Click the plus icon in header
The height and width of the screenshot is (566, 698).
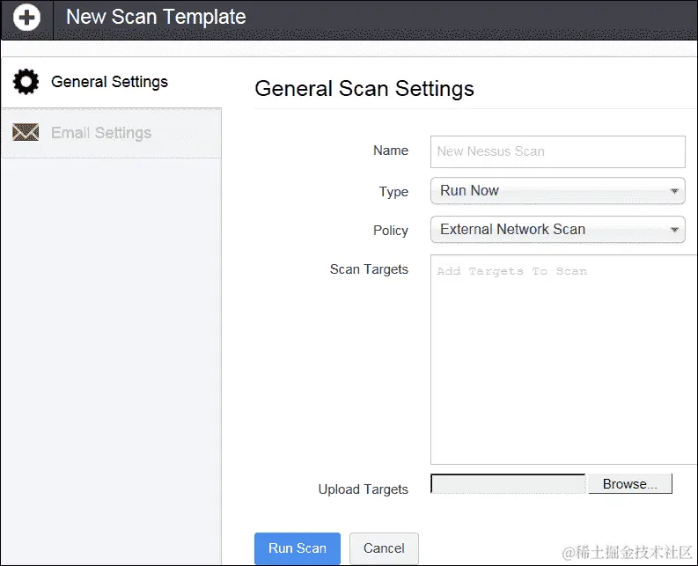click(x=26, y=18)
